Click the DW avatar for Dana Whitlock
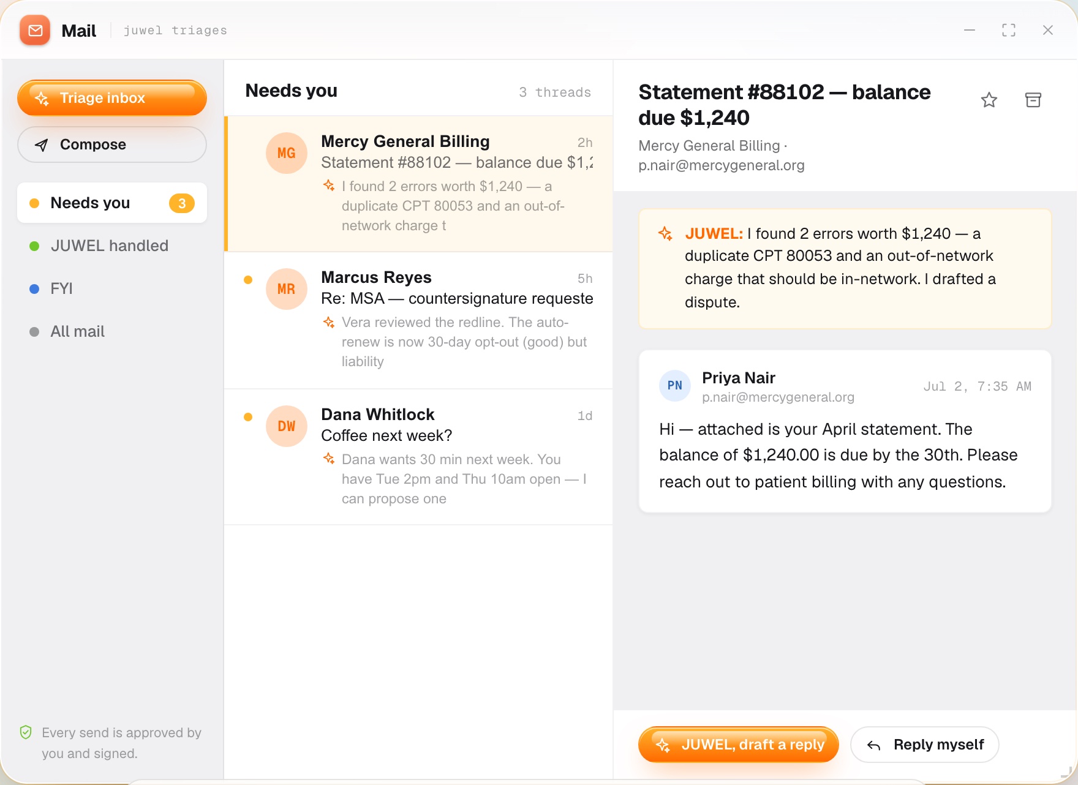This screenshot has width=1078, height=785. click(x=286, y=426)
